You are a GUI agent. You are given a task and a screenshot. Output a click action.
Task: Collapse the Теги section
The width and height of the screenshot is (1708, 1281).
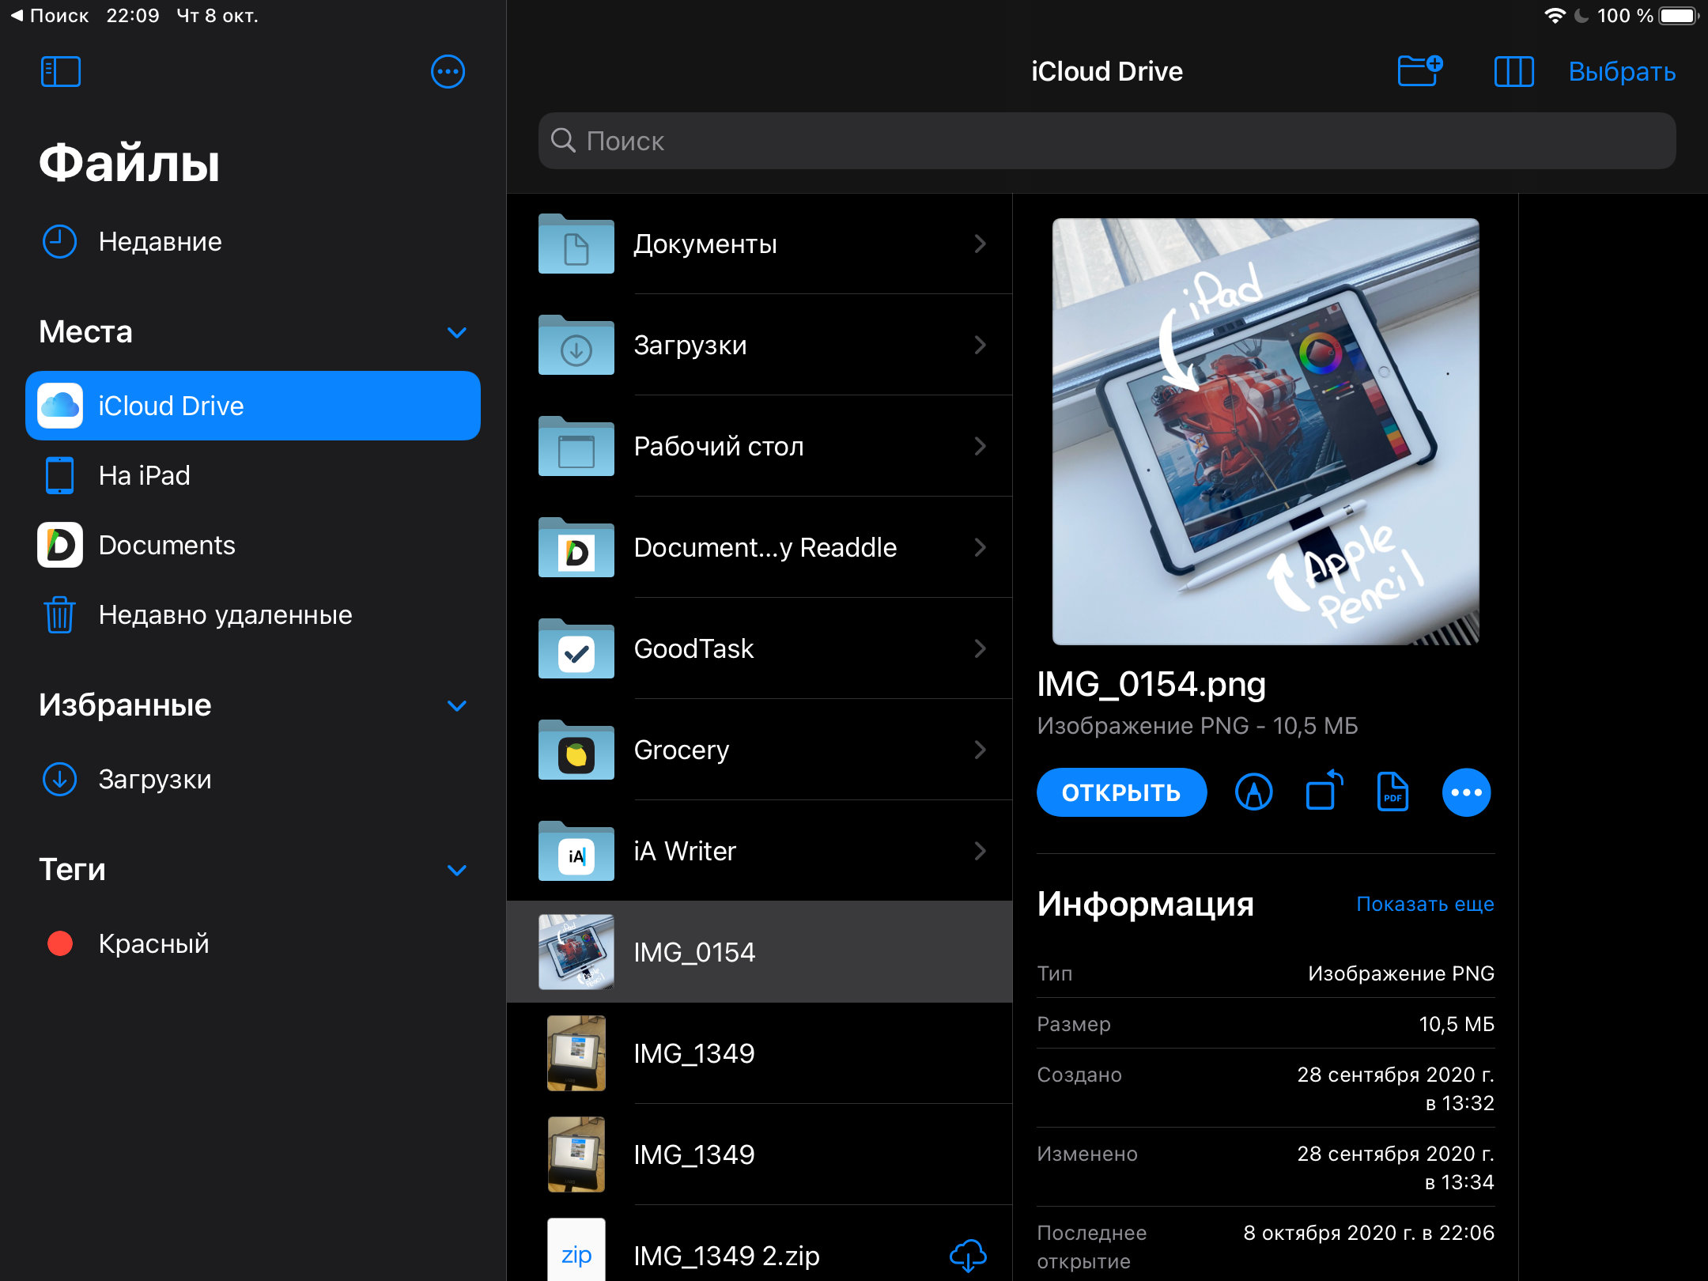pos(456,870)
